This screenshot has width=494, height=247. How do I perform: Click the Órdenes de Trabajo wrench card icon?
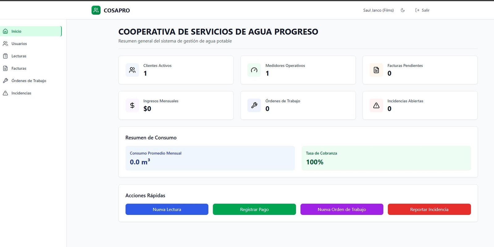pyautogui.click(x=254, y=105)
